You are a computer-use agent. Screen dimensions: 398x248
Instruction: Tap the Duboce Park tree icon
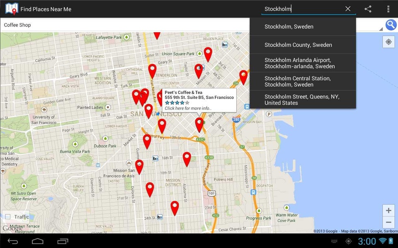[105, 139]
